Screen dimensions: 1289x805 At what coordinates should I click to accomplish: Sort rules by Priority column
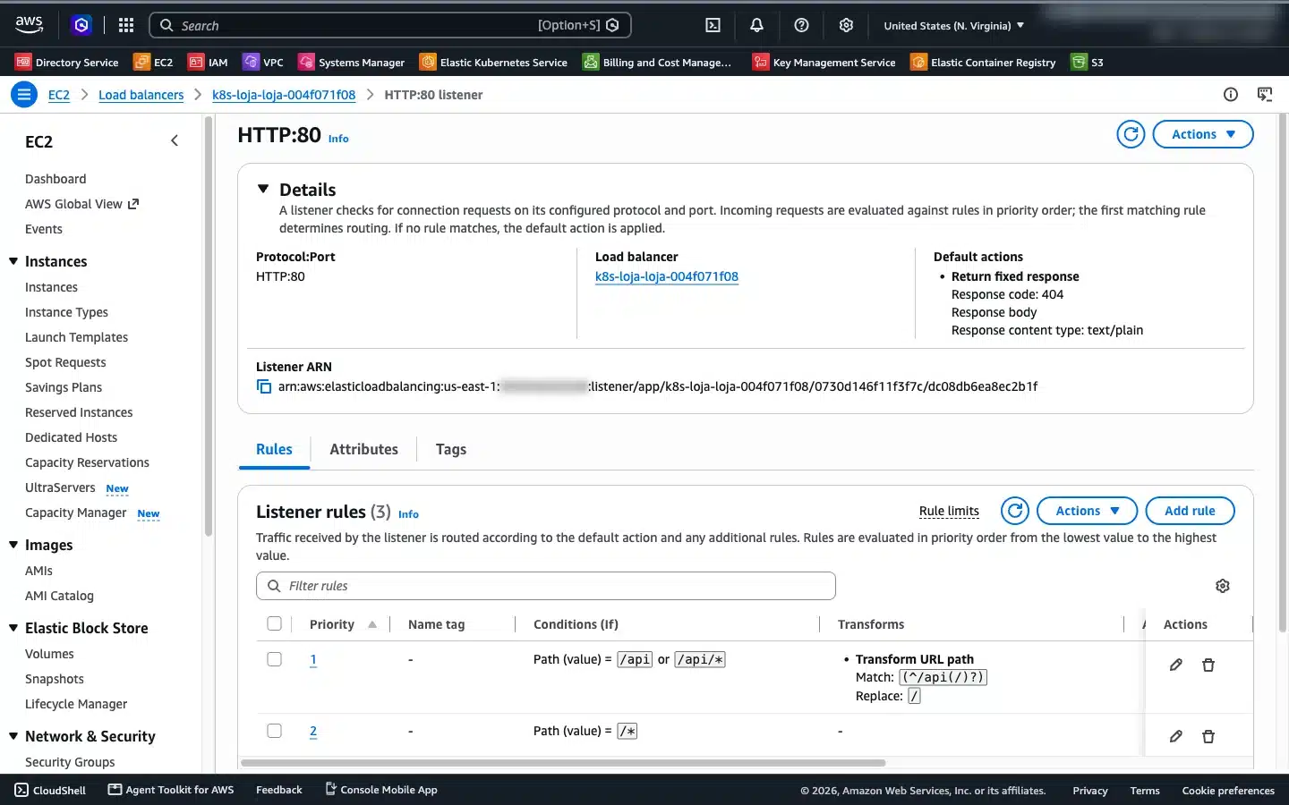pyautogui.click(x=343, y=624)
